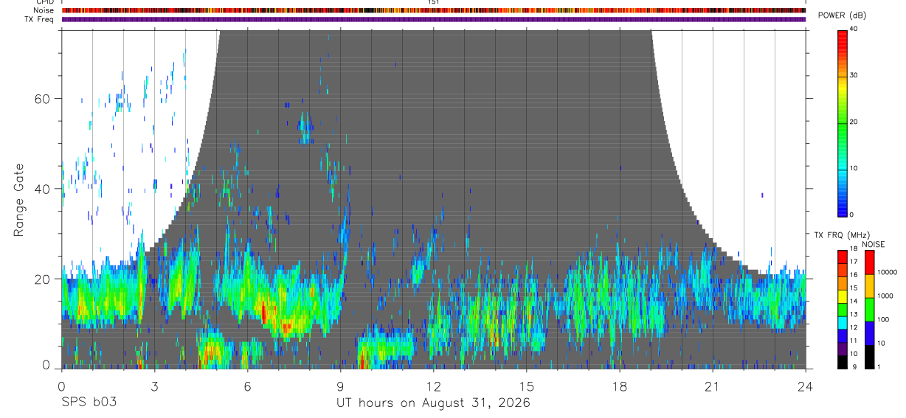Click the UT hours on August 31, 2026 title
Image resolution: width=906 pixels, height=418 pixels.
coord(433,403)
